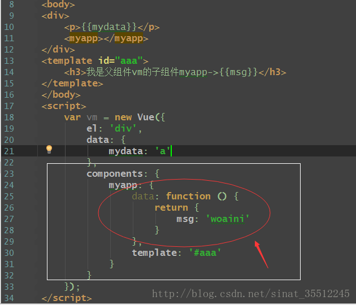This screenshot has height=305, width=356.
Task: Click the lightbulb intention icon on line 21
Action: coord(49,150)
